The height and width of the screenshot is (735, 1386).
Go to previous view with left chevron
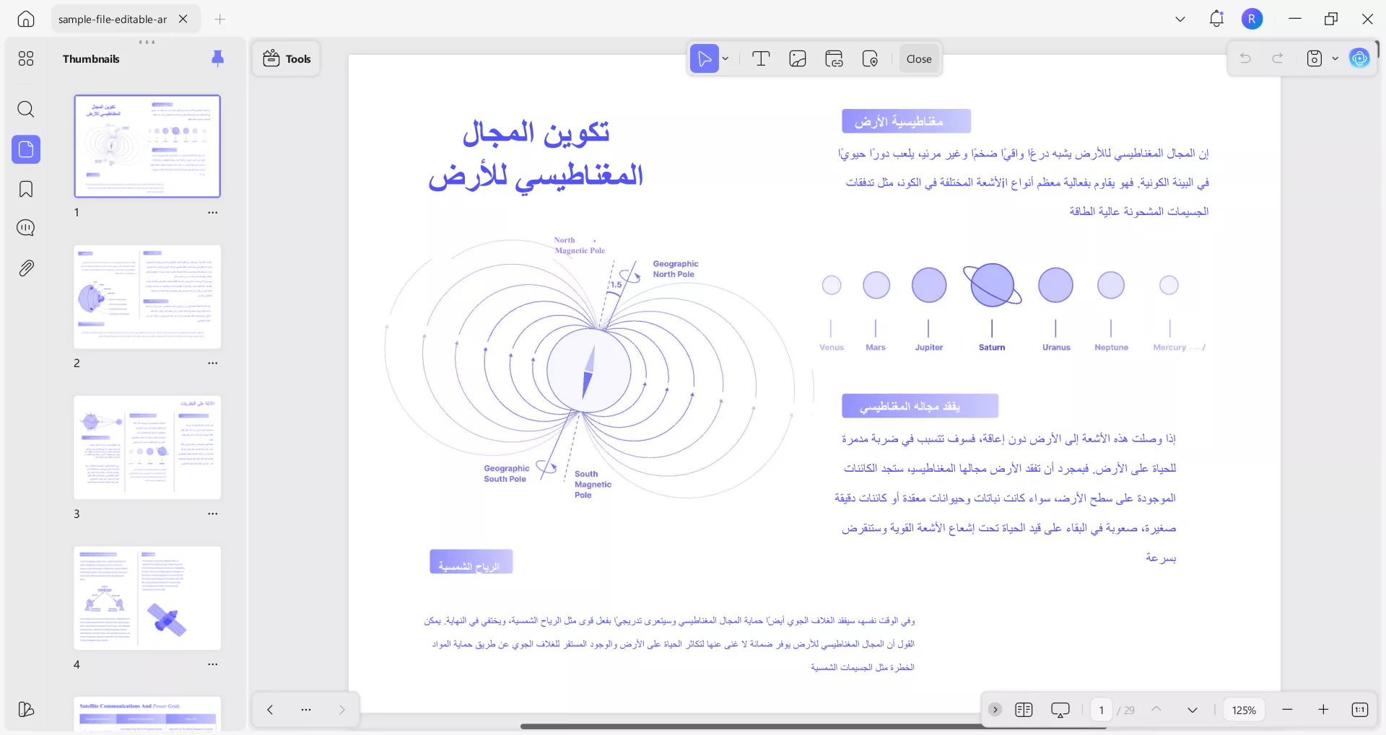coord(270,710)
